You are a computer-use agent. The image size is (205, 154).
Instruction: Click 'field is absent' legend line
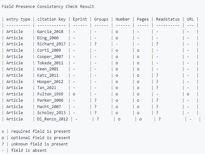pos(24,150)
